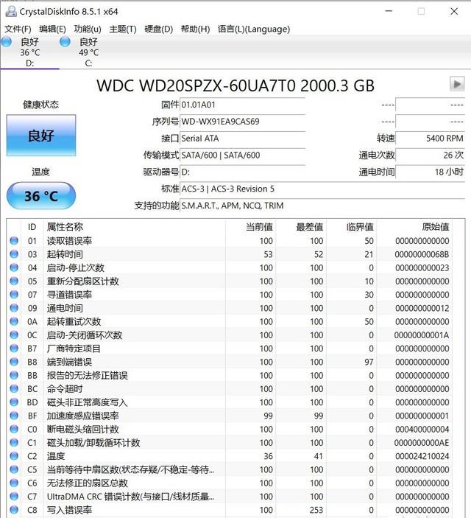Click the status icon for BF 加速度感应错误率
The width and height of the screenshot is (471, 518).
coord(14,416)
